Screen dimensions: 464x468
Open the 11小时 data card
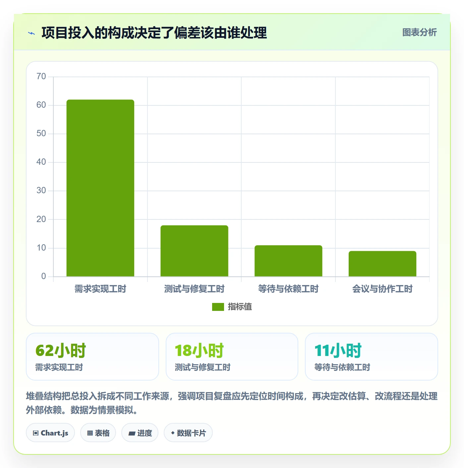coord(372,357)
